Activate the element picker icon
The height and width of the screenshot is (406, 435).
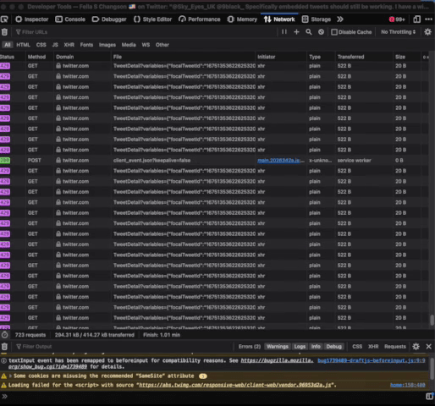pos(4,19)
